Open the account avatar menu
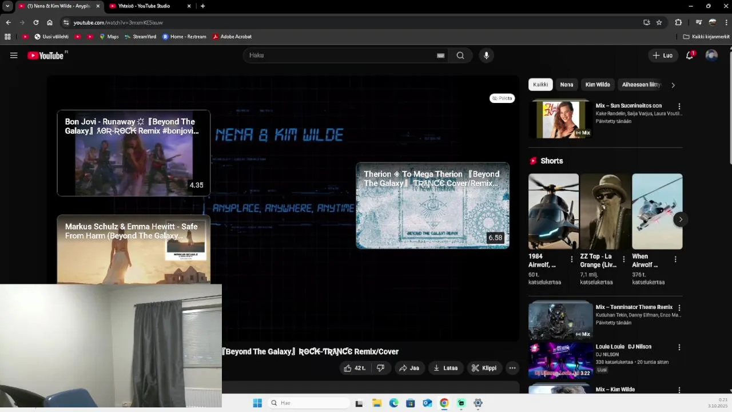 (x=711, y=56)
